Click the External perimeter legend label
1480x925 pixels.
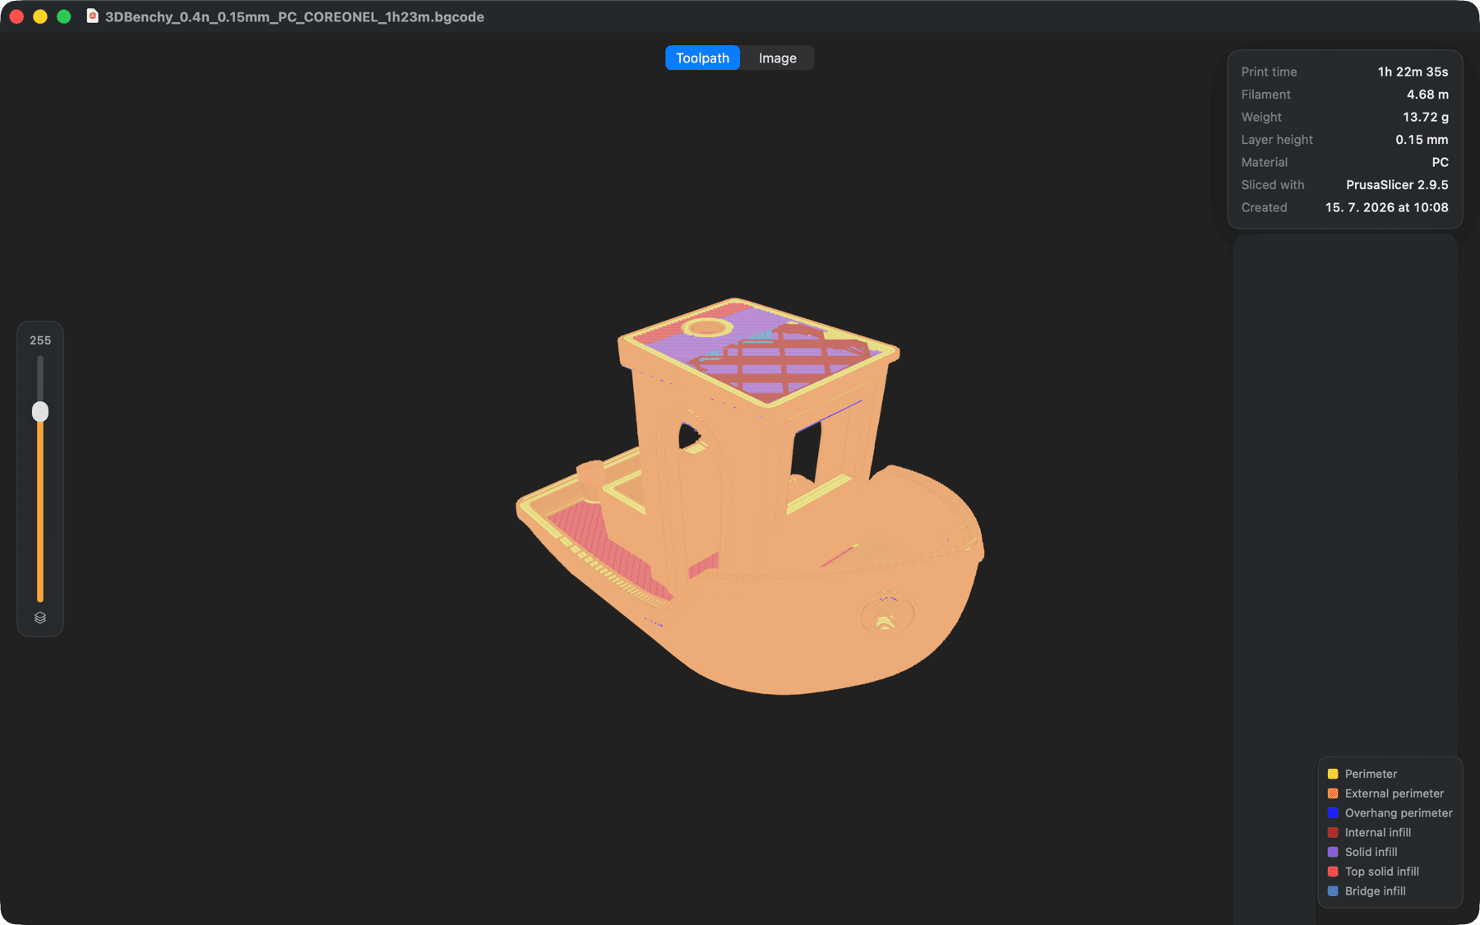[x=1394, y=793]
